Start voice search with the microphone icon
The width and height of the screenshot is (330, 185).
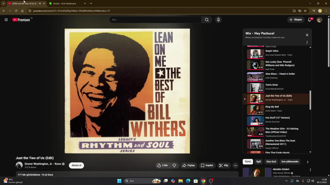218,20
